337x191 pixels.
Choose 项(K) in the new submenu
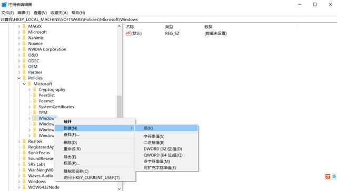point(166,128)
